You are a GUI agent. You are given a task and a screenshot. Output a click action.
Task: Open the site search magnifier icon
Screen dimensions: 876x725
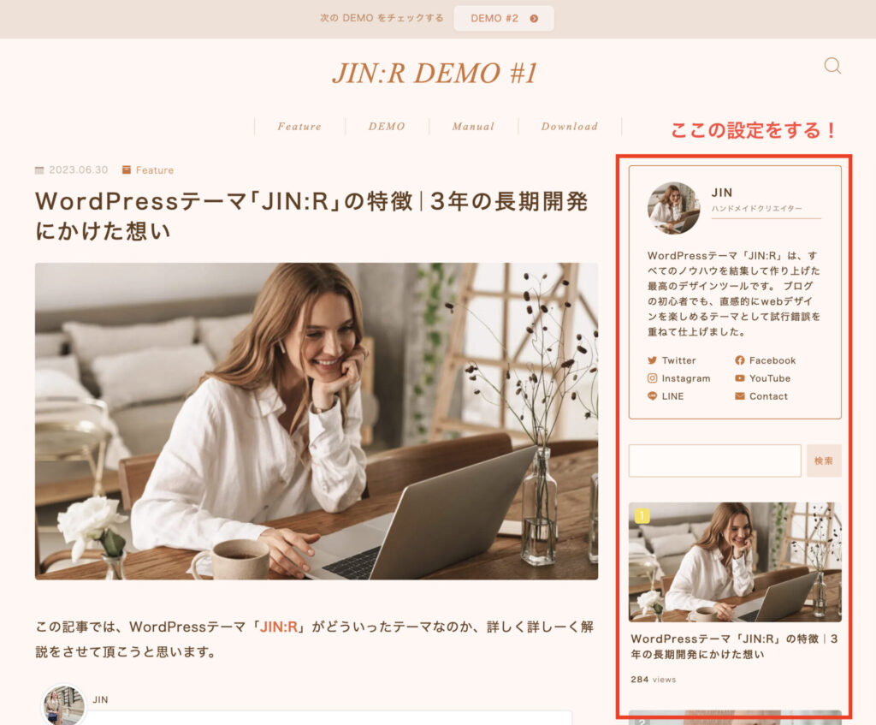pos(831,66)
